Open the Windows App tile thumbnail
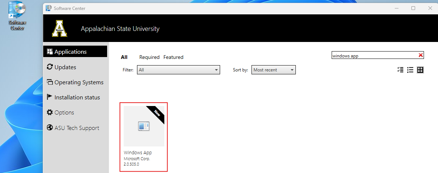 144,126
